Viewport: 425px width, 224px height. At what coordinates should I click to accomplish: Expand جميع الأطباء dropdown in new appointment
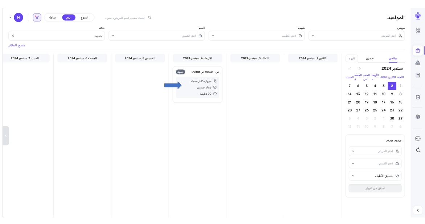(x=375, y=176)
